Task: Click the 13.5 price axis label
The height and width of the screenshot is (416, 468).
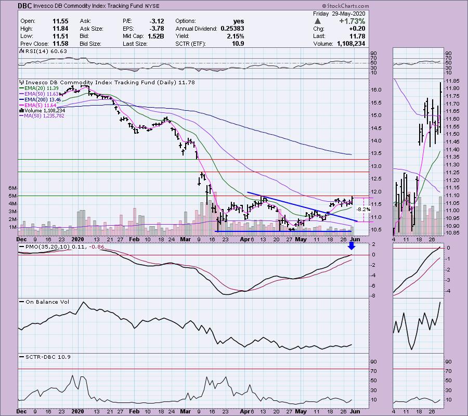Action: (x=376, y=153)
